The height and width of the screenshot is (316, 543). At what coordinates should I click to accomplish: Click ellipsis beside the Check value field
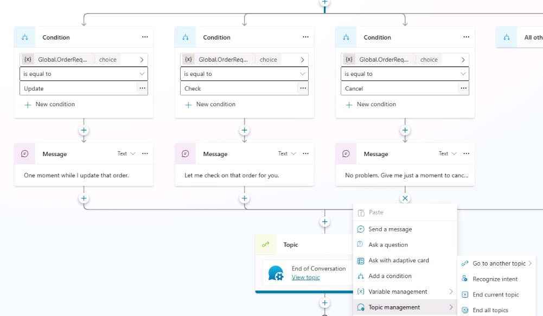point(303,88)
